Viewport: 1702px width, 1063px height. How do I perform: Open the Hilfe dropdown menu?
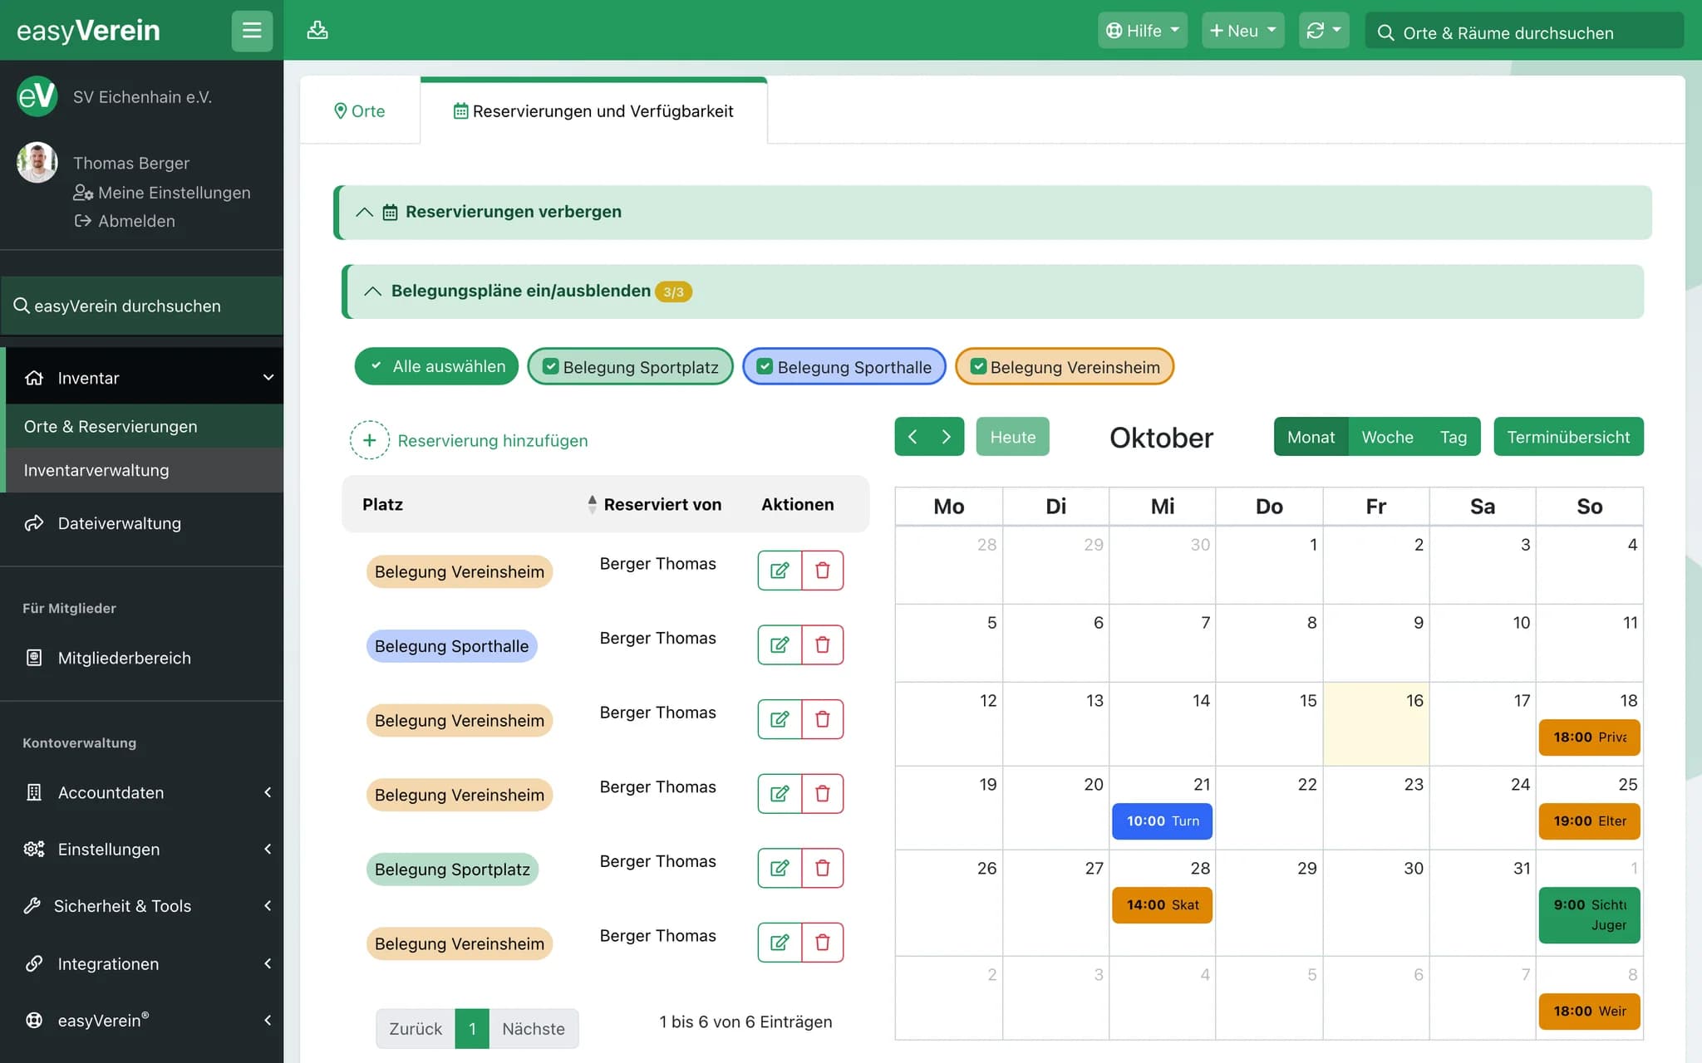(x=1143, y=31)
